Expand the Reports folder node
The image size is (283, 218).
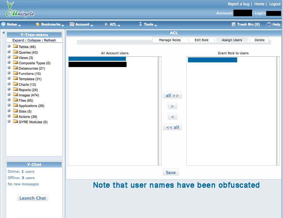tap(9, 90)
